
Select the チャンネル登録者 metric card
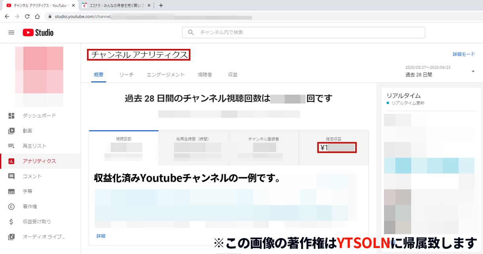264,148
